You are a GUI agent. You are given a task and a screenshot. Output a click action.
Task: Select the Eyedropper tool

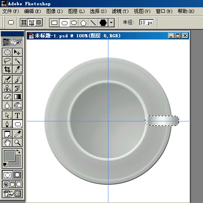click(17, 134)
